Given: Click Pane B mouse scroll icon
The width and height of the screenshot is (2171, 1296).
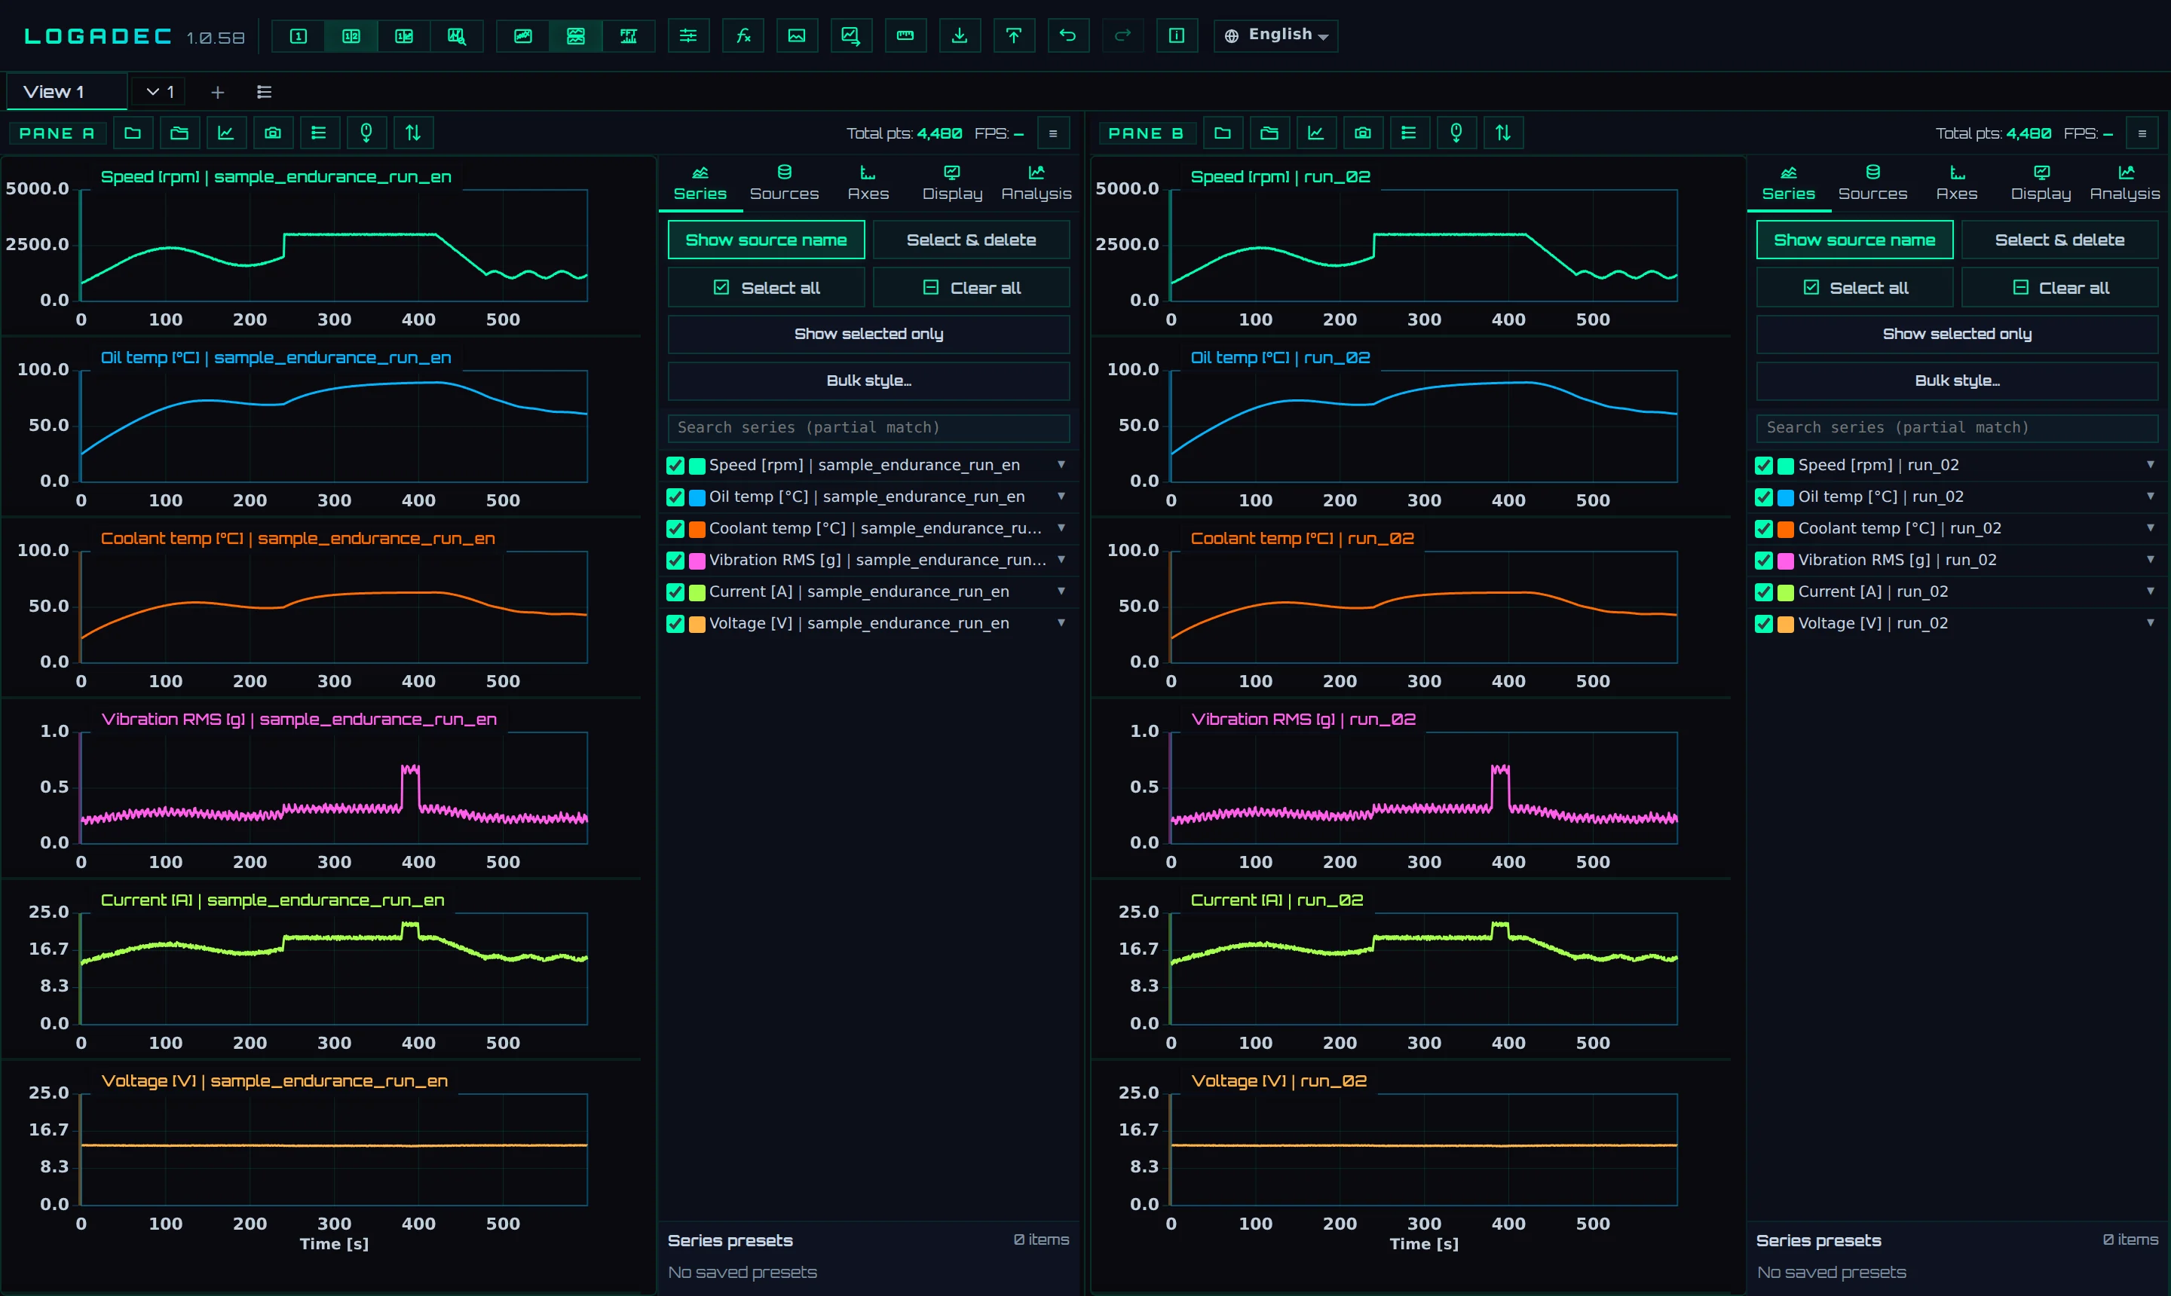Looking at the screenshot, I should 1456,133.
